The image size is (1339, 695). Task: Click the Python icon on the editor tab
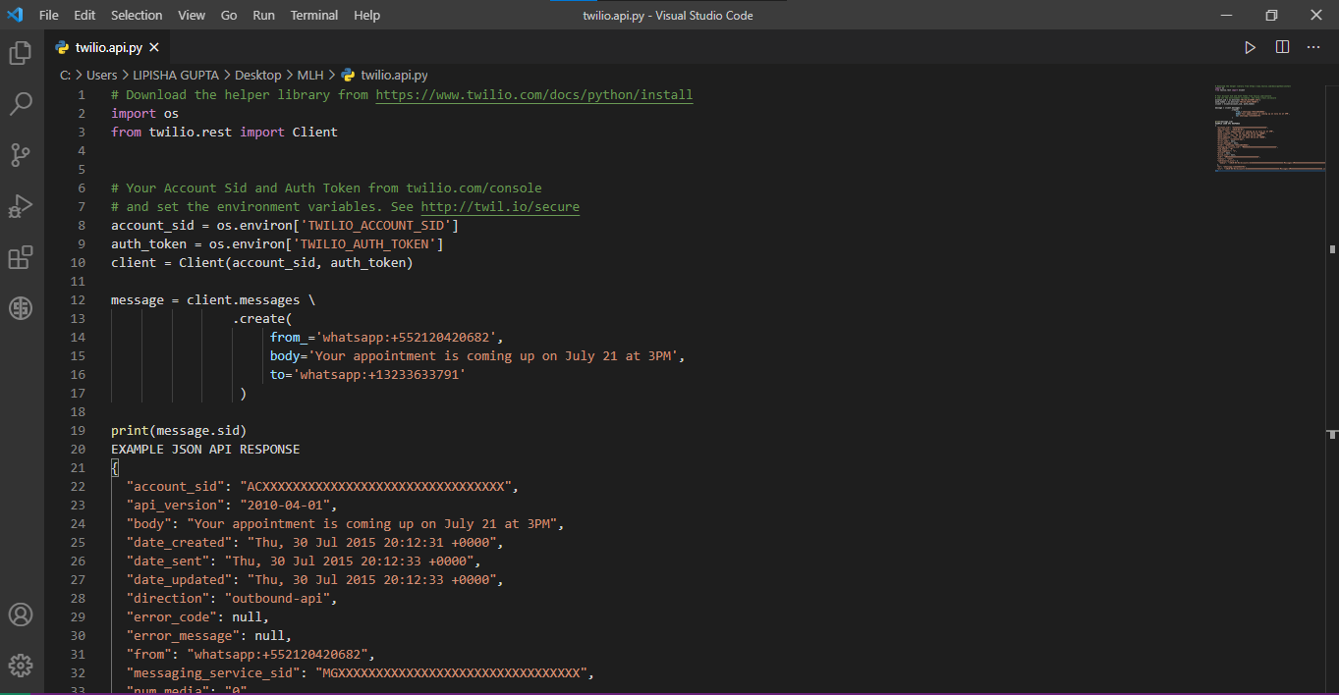pos(63,47)
